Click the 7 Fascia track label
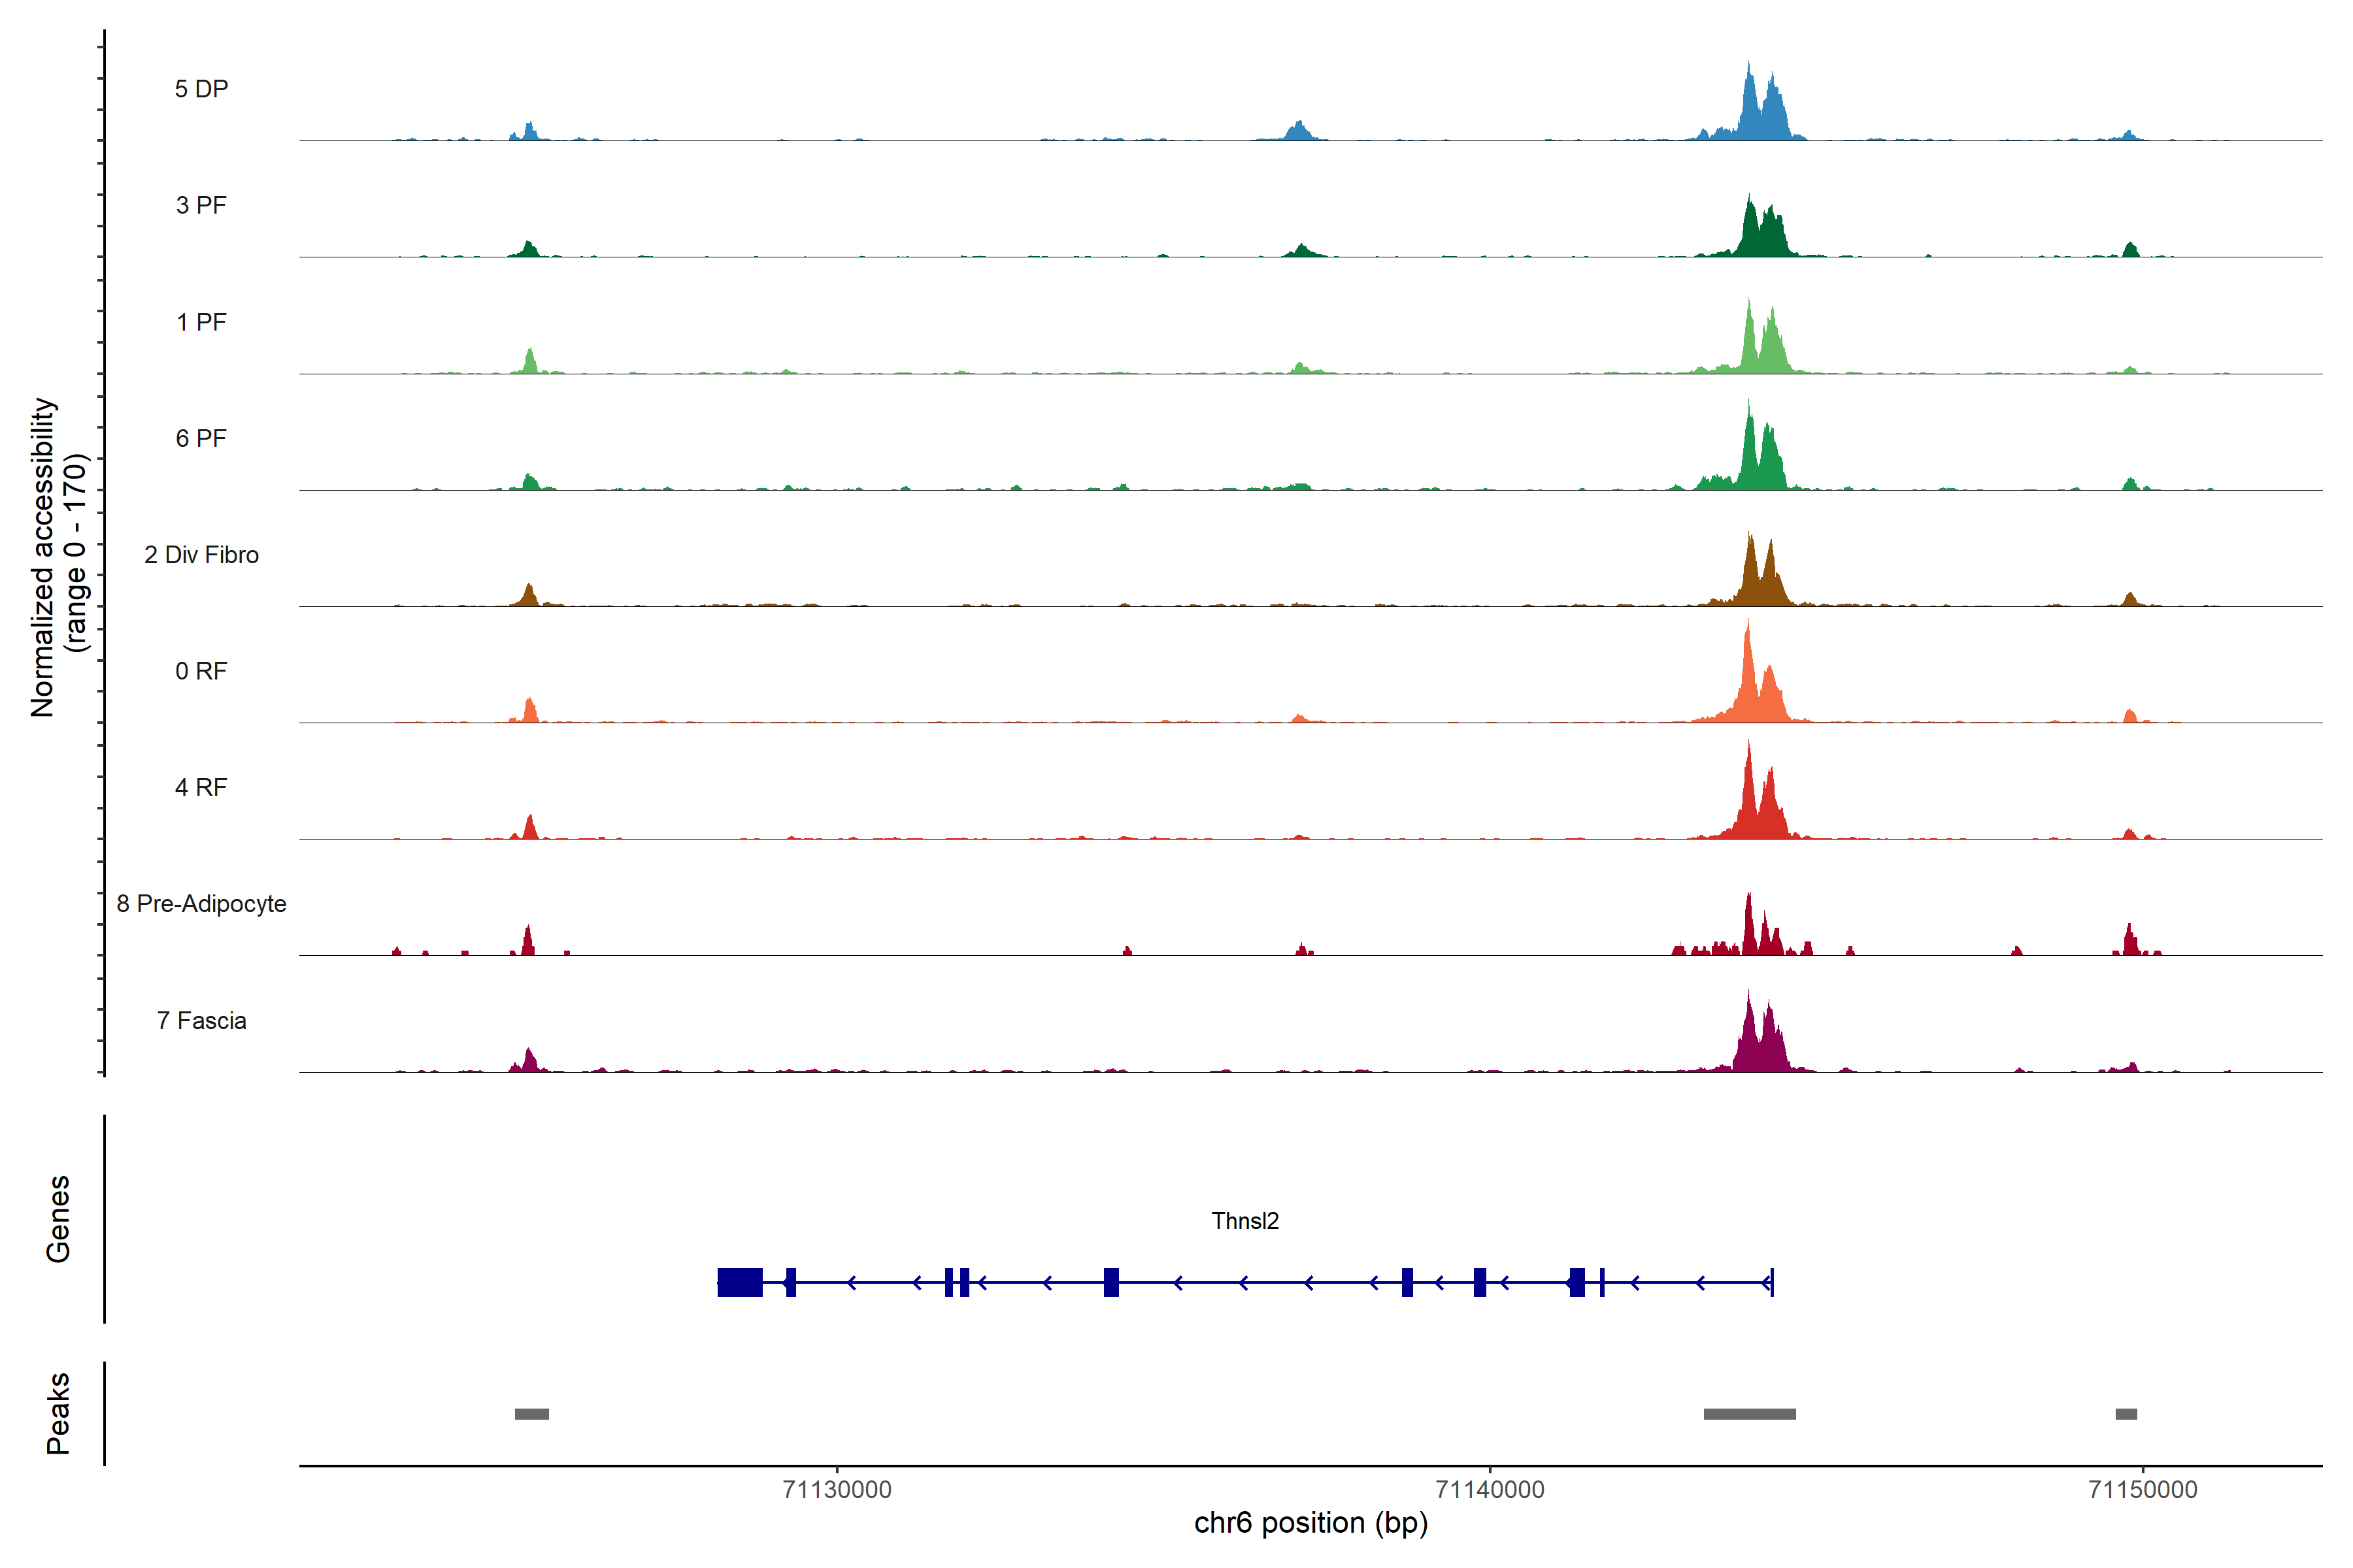2353x1568 pixels. (201, 1020)
